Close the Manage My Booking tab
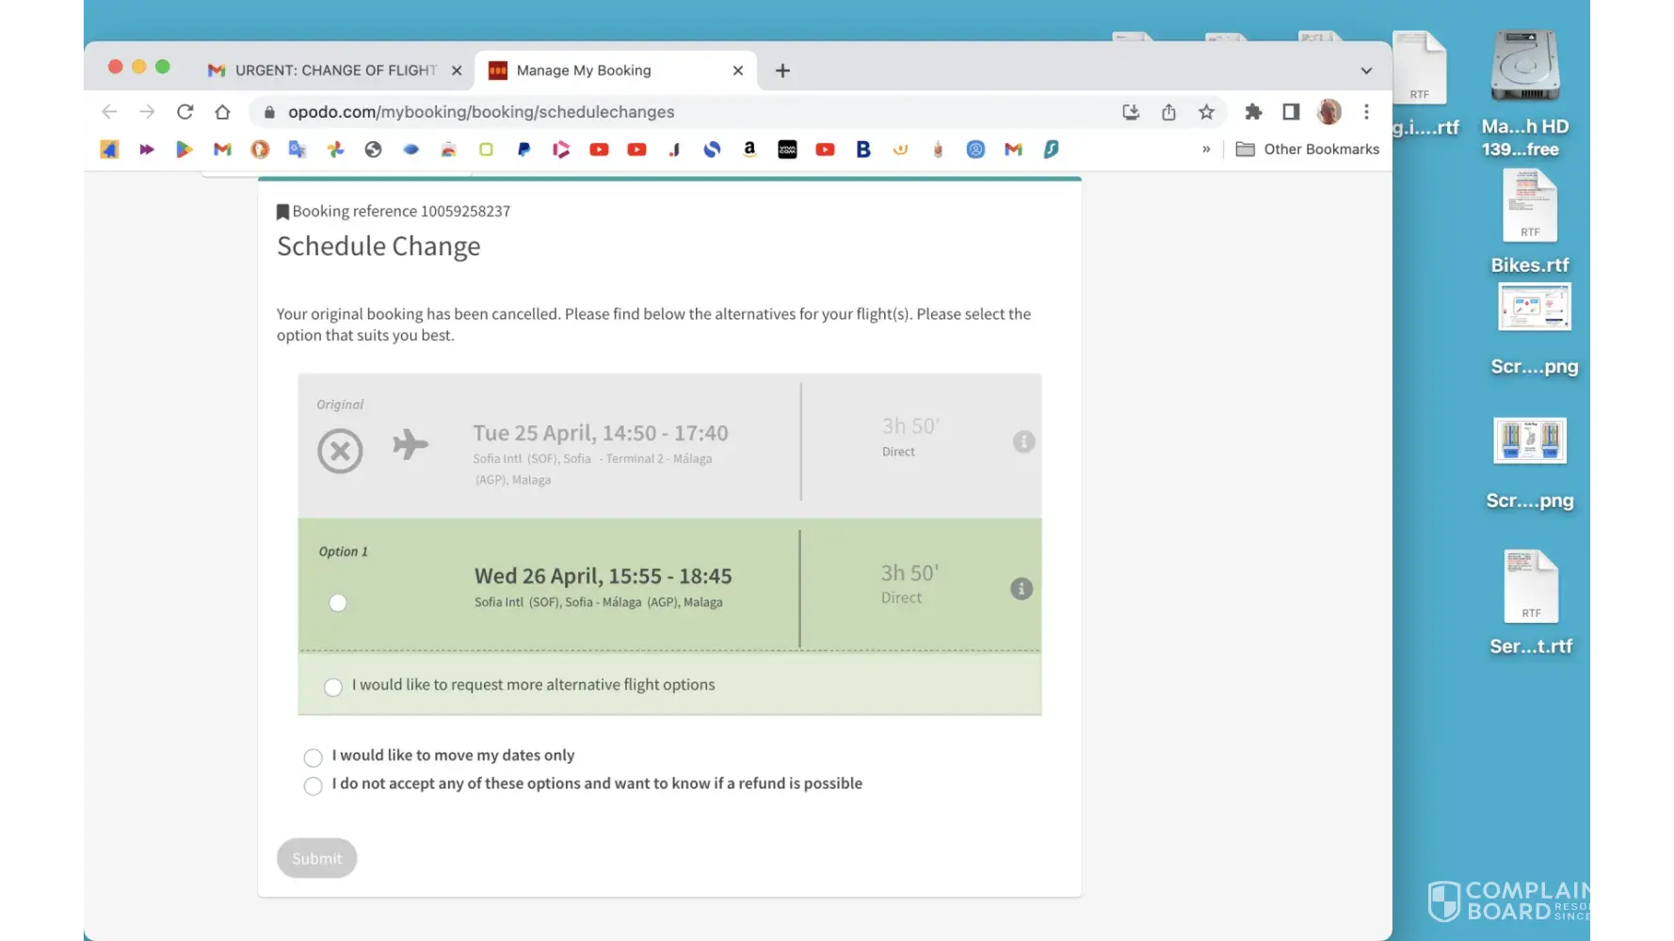Screen dimensions: 1674x941 tap(738, 71)
